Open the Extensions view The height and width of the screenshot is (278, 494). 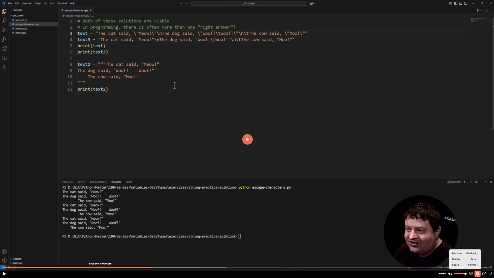(4, 49)
